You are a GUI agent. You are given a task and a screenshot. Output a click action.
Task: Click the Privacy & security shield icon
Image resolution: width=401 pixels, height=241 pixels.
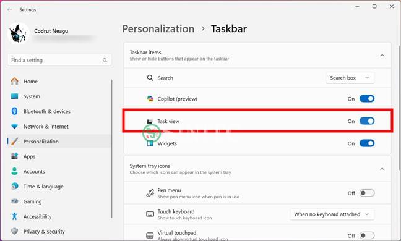click(15, 231)
